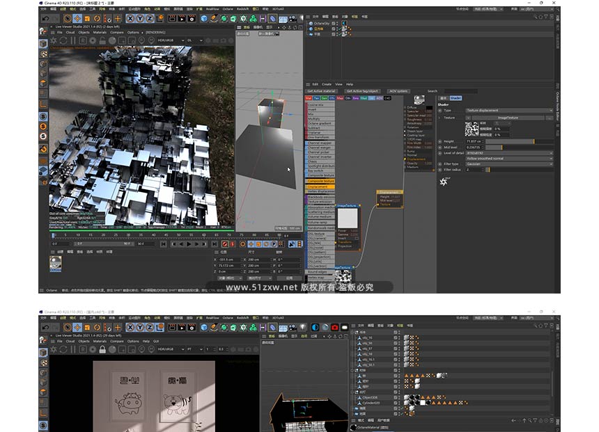Select material thumbnail in upper material manager
This screenshot has width=599, height=432.
56,264
